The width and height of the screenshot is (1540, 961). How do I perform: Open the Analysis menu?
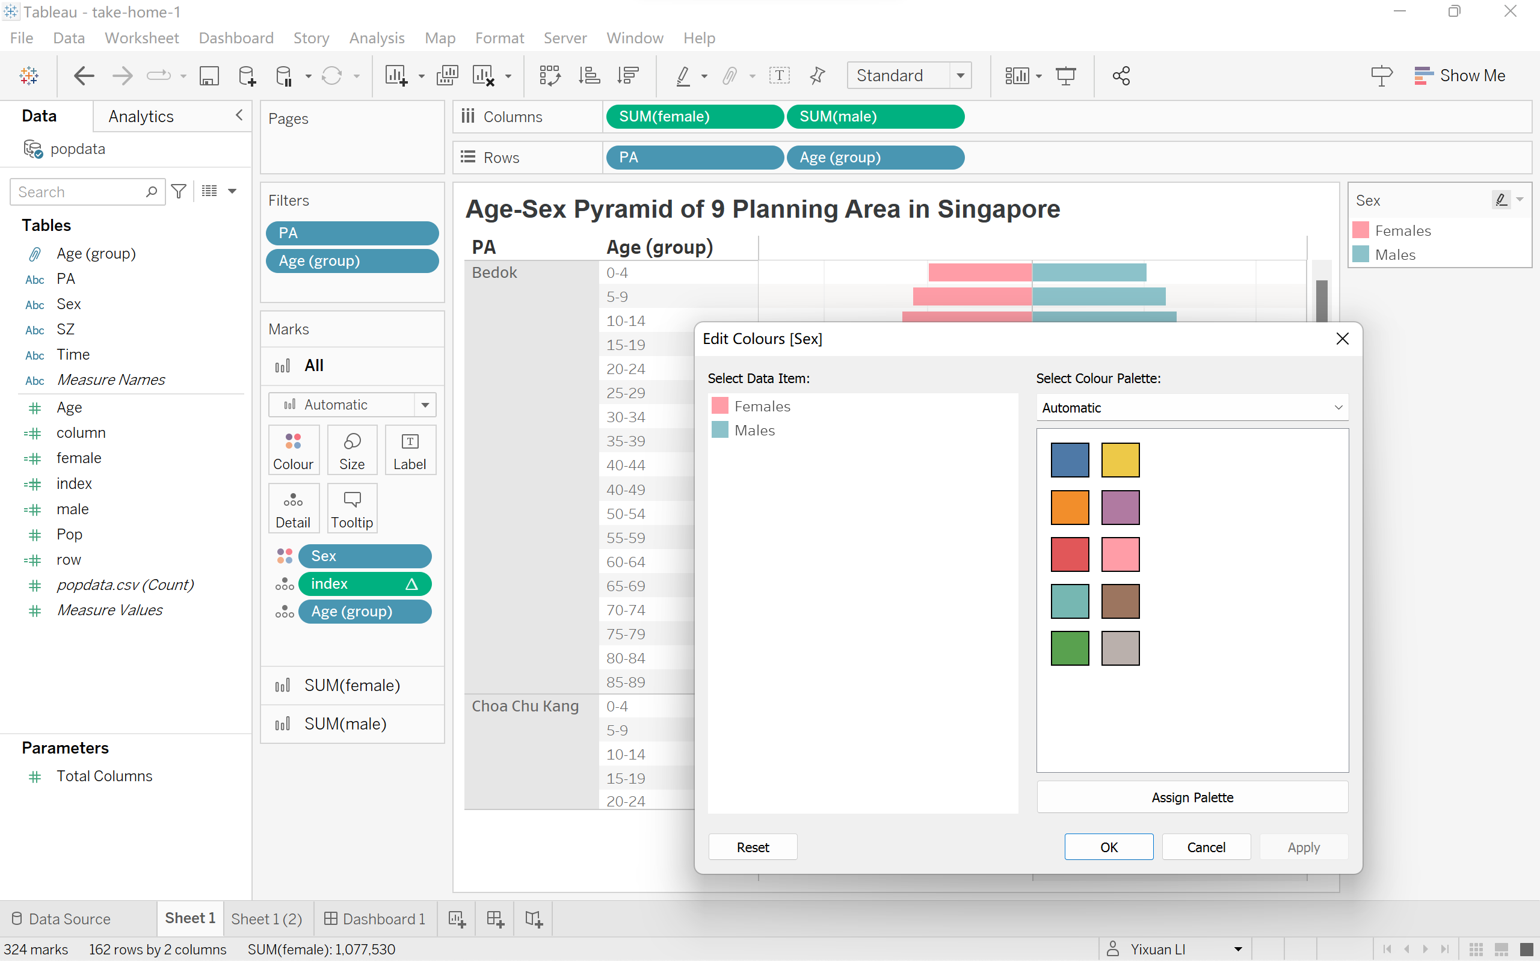point(376,38)
